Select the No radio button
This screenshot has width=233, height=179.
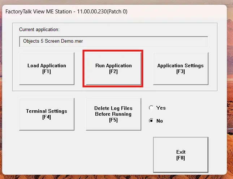click(151, 121)
